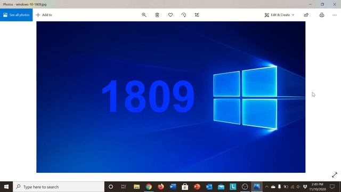
Task: Open PowerPoint from taskbar
Action: coord(197,187)
